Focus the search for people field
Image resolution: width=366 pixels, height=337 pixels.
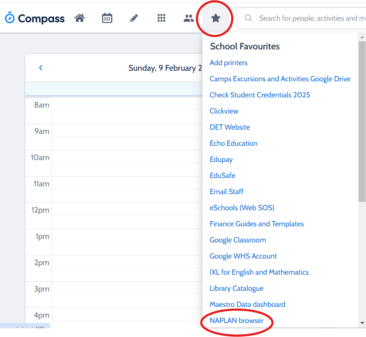pyautogui.click(x=301, y=18)
